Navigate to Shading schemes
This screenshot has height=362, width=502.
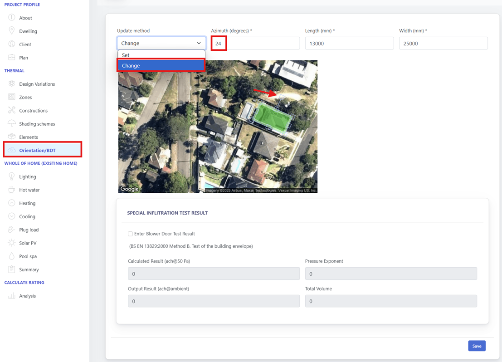[x=37, y=124]
